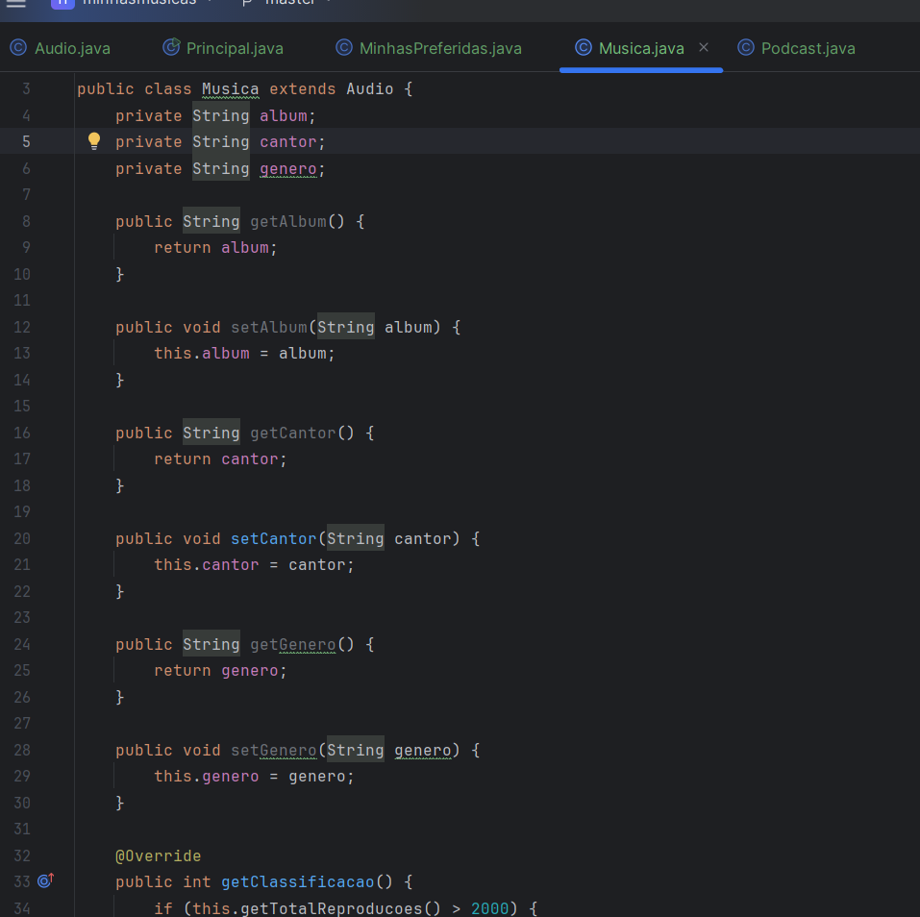Screen dimensions: 920x917
Task: Click the getClassificacao method name
Action: (x=297, y=881)
